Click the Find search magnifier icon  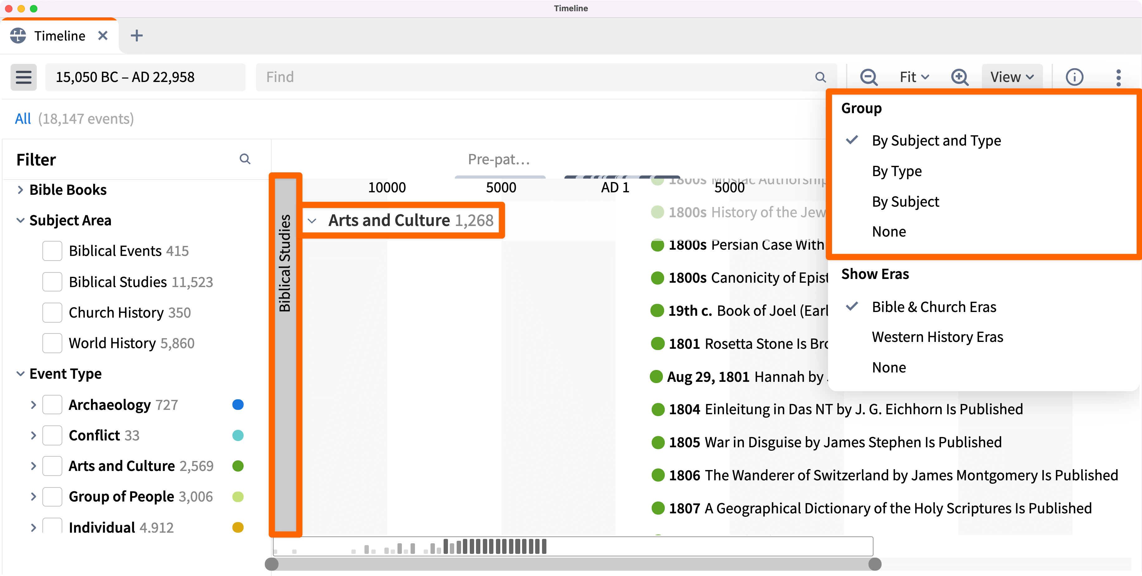[x=820, y=77]
